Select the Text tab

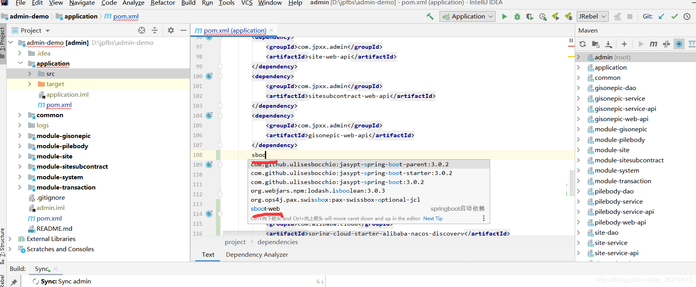[x=208, y=254]
